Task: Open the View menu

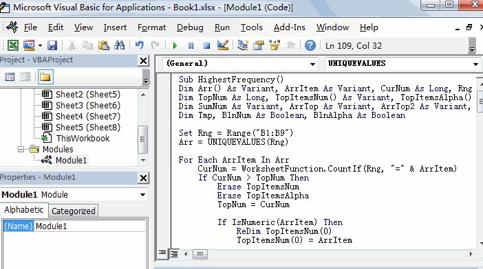Action: point(83,27)
